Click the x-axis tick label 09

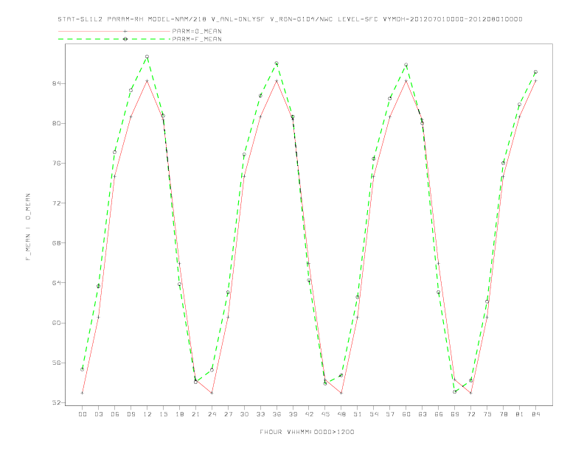tap(131, 414)
